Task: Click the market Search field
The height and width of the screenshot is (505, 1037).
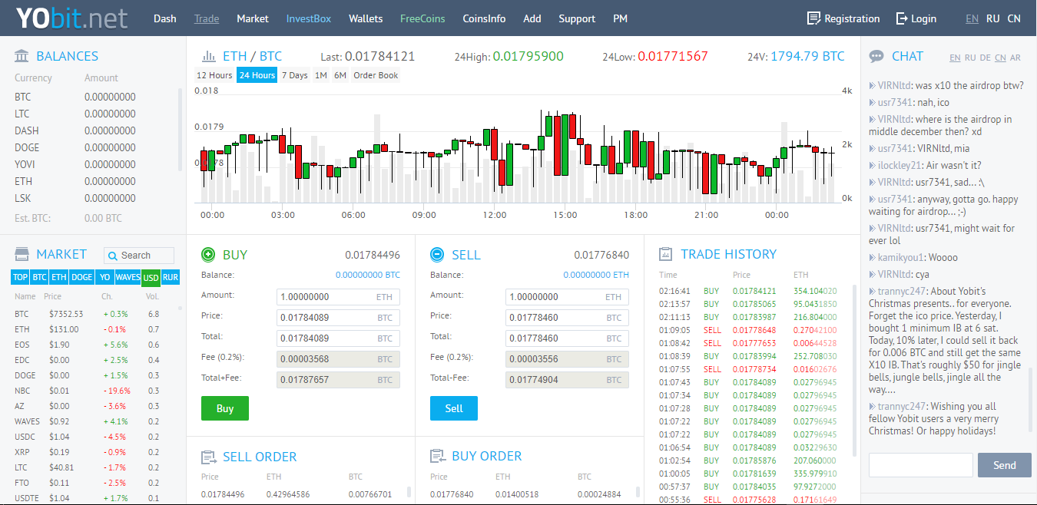Action: click(139, 256)
